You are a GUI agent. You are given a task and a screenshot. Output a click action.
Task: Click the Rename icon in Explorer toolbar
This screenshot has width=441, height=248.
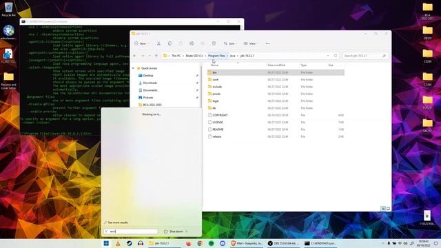[x=192, y=43]
